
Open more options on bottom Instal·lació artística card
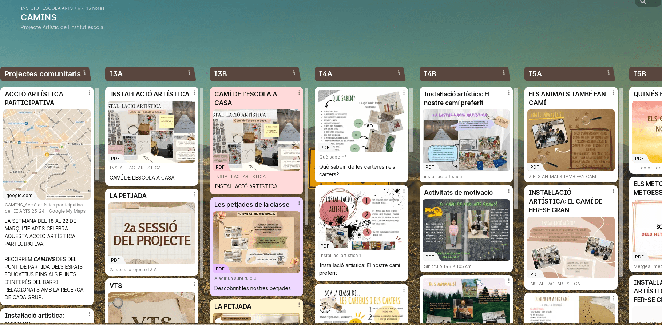[90, 314]
